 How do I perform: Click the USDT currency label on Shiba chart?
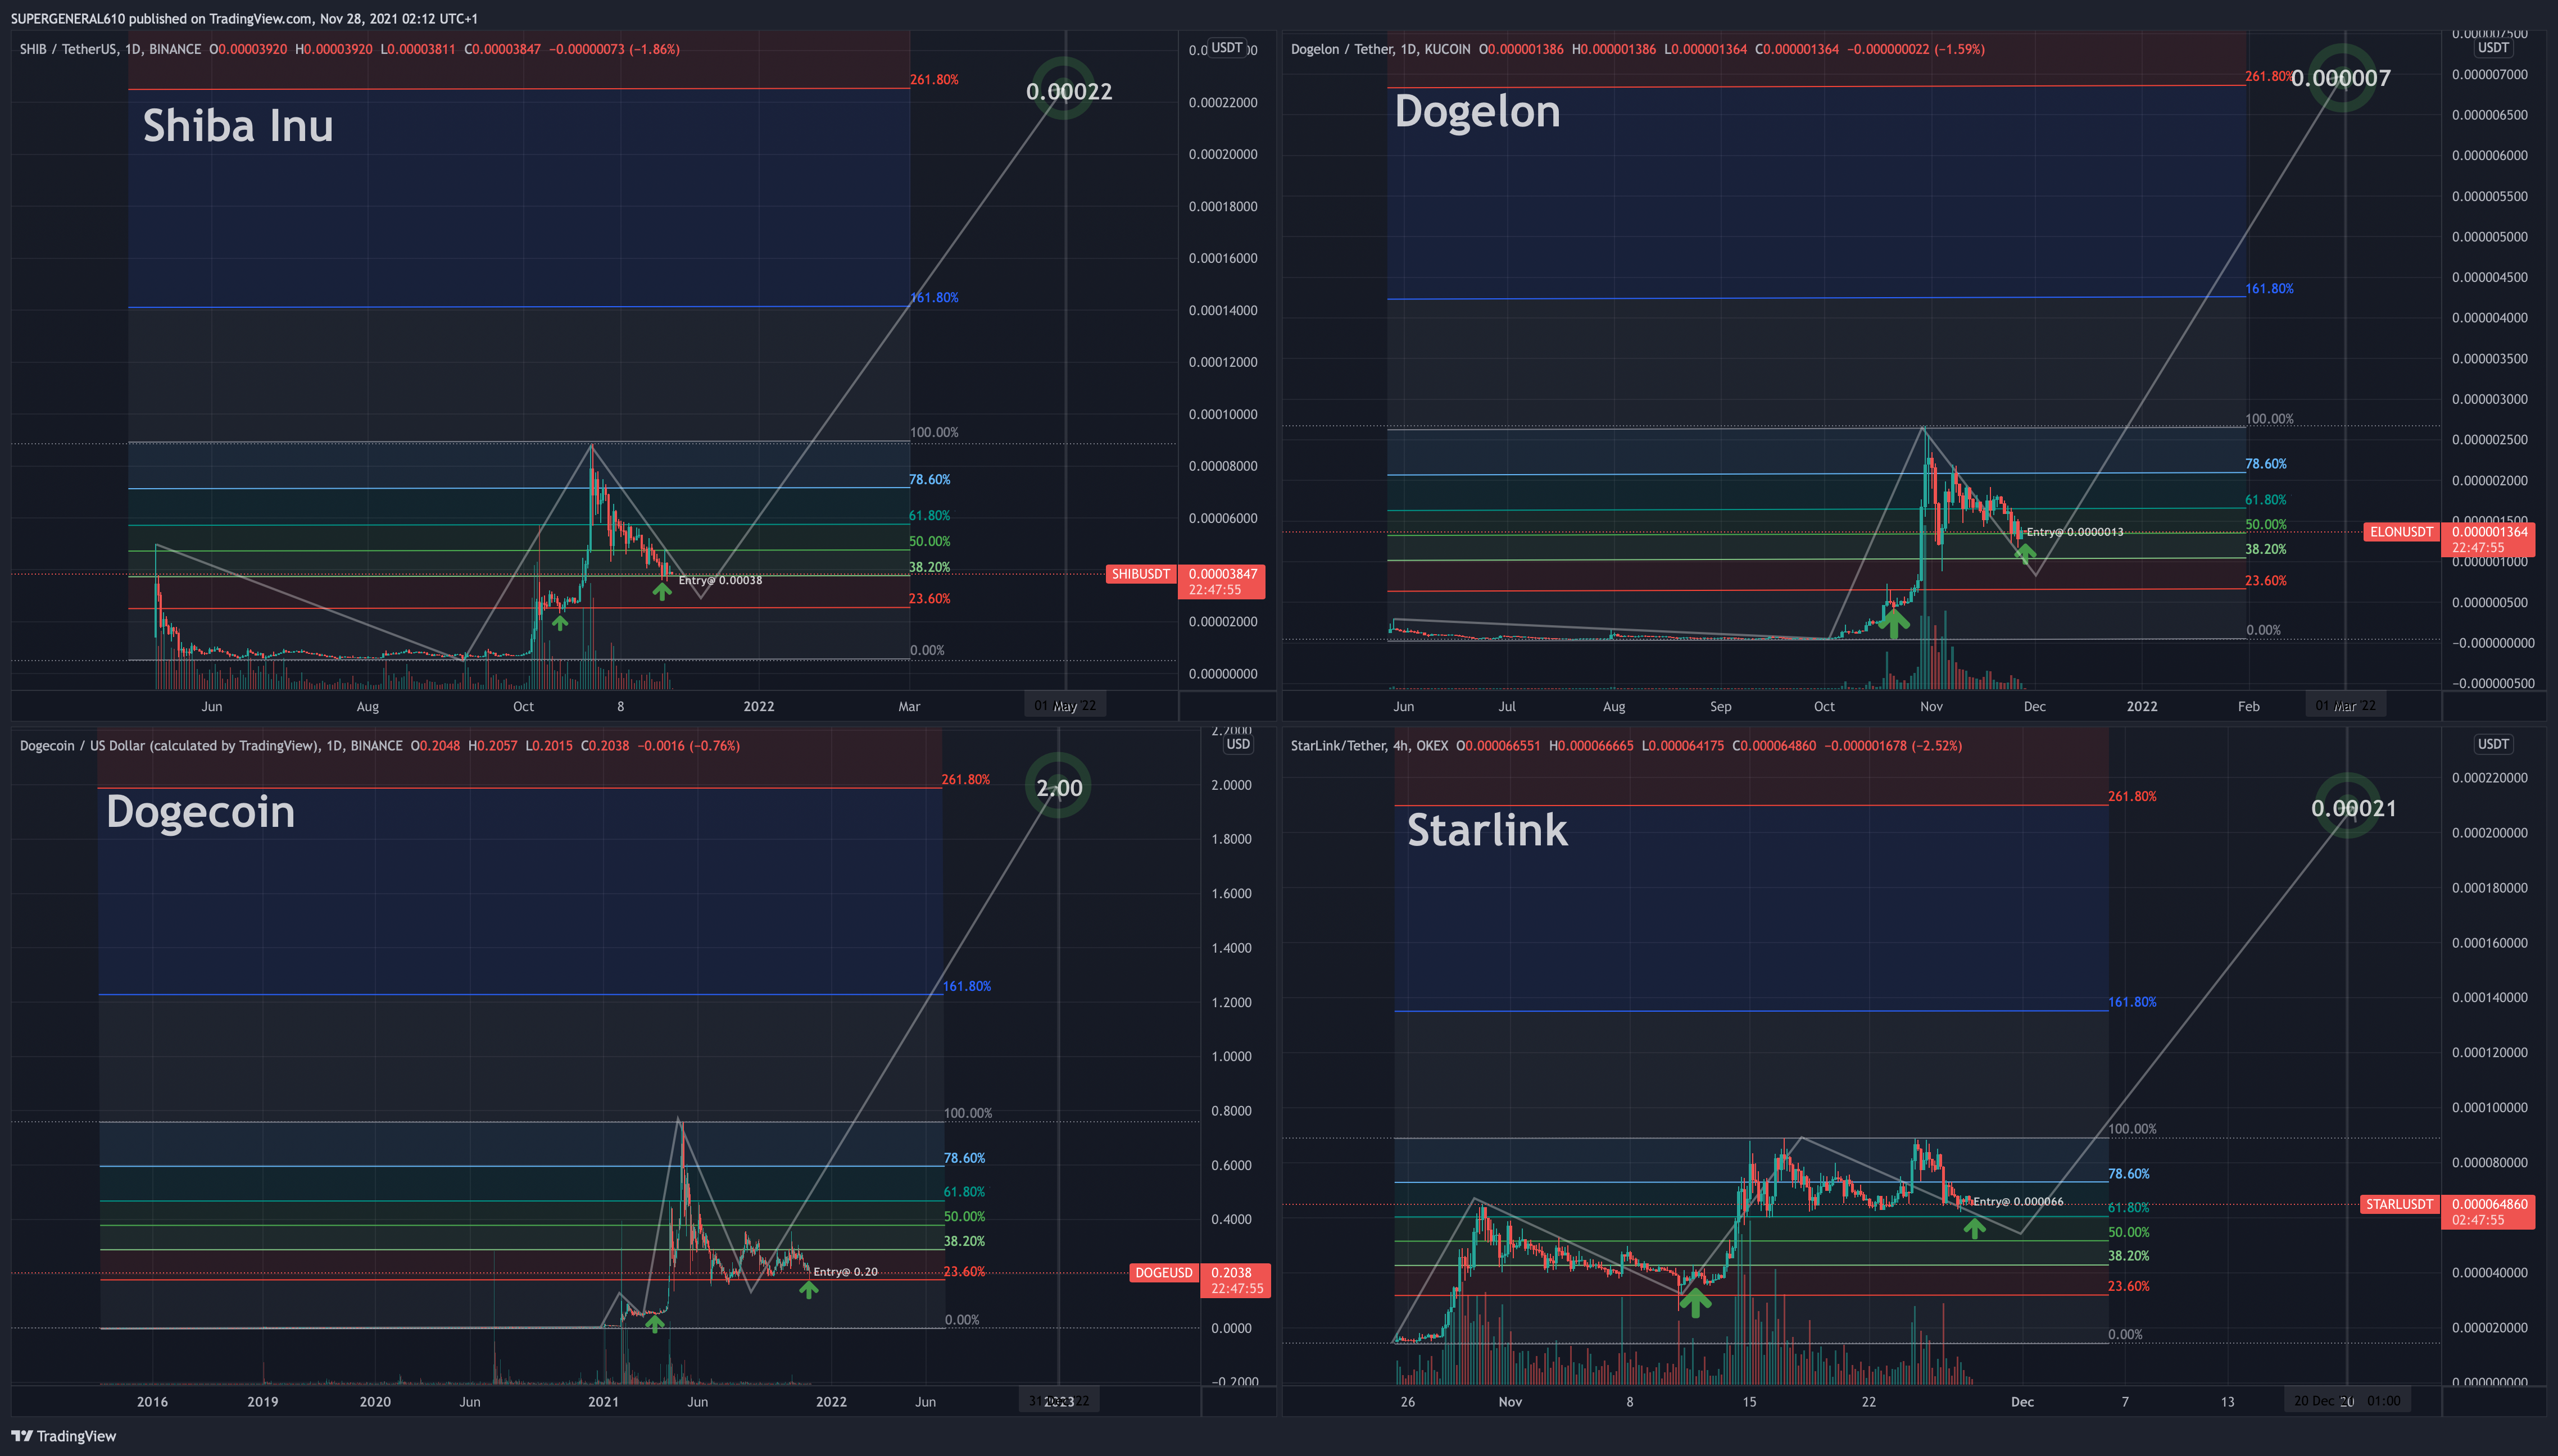(1227, 47)
